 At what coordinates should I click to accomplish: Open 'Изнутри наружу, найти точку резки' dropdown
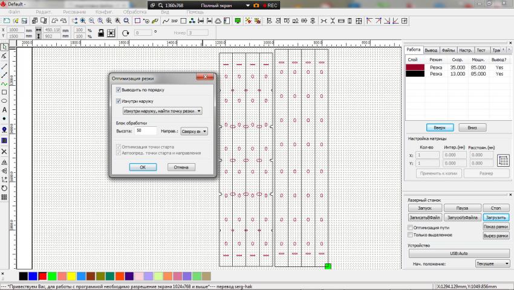(x=162, y=111)
